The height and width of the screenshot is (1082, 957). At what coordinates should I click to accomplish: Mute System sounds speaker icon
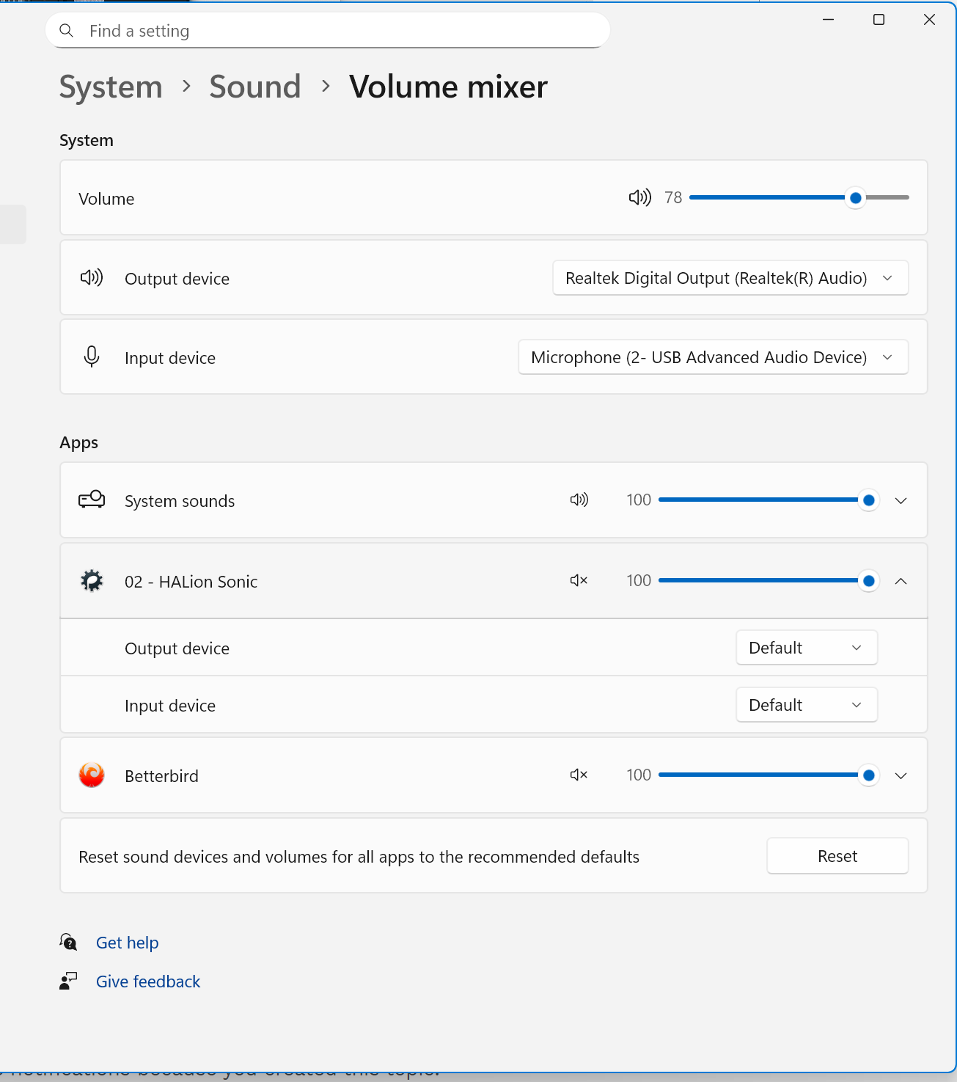click(x=579, y=500)
